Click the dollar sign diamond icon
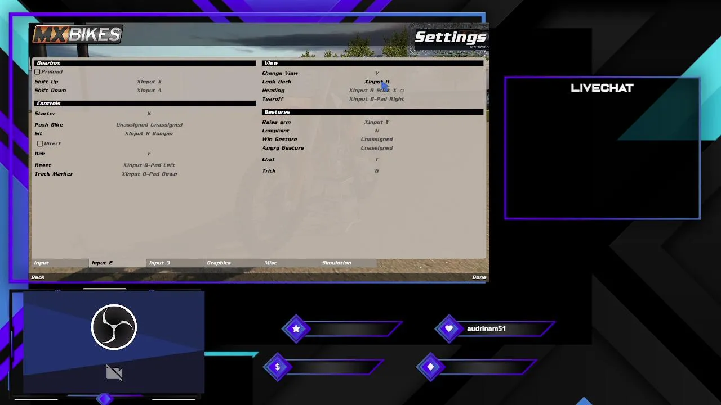Viewport: 721px width, 405px height. pos(277,367)
